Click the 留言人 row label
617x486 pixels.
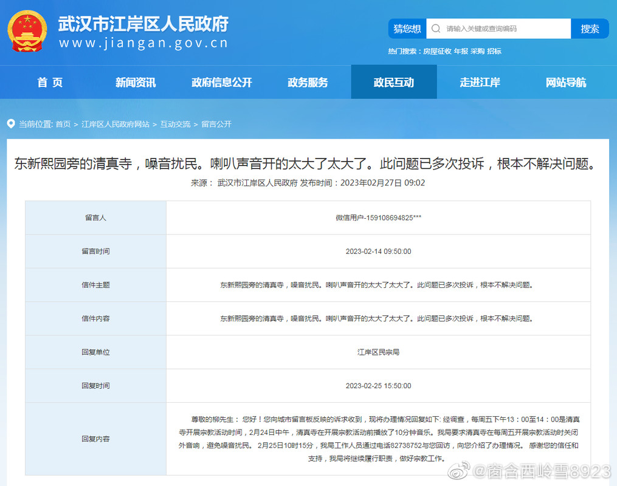[x=95, y=218]
